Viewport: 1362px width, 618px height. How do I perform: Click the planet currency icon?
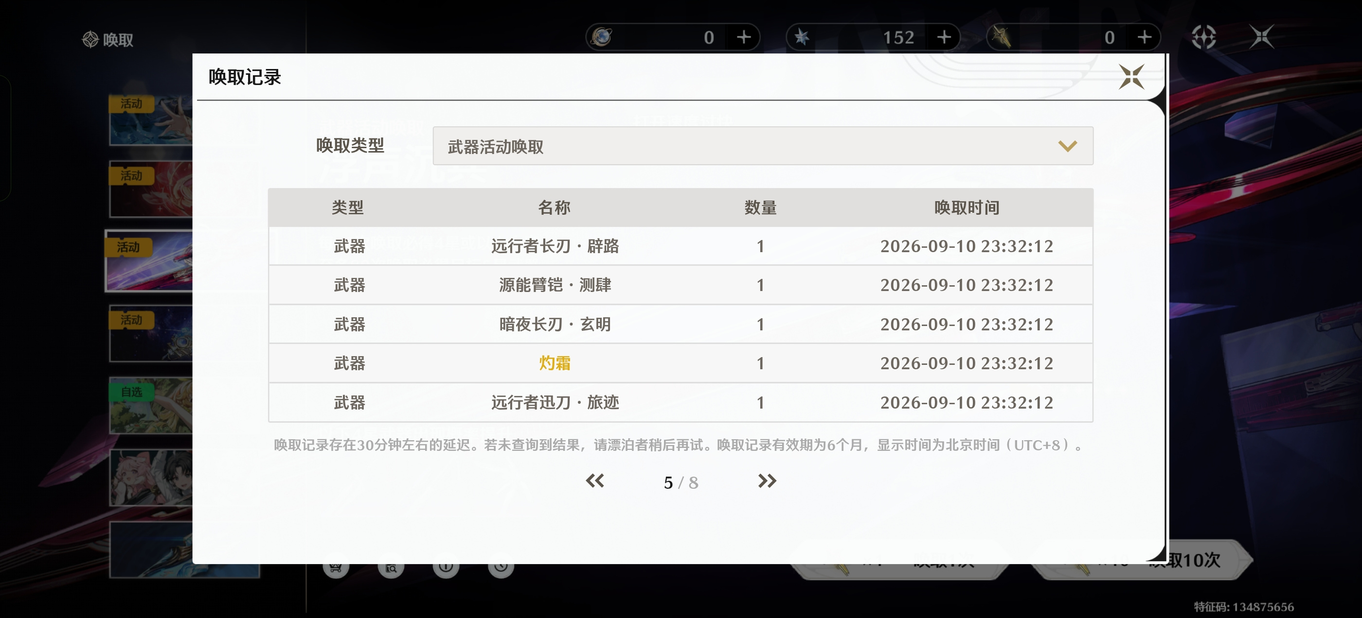click(602, 37)
